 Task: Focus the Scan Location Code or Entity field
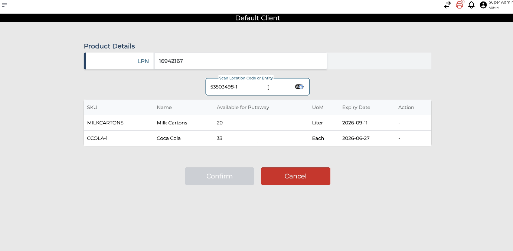258,87
